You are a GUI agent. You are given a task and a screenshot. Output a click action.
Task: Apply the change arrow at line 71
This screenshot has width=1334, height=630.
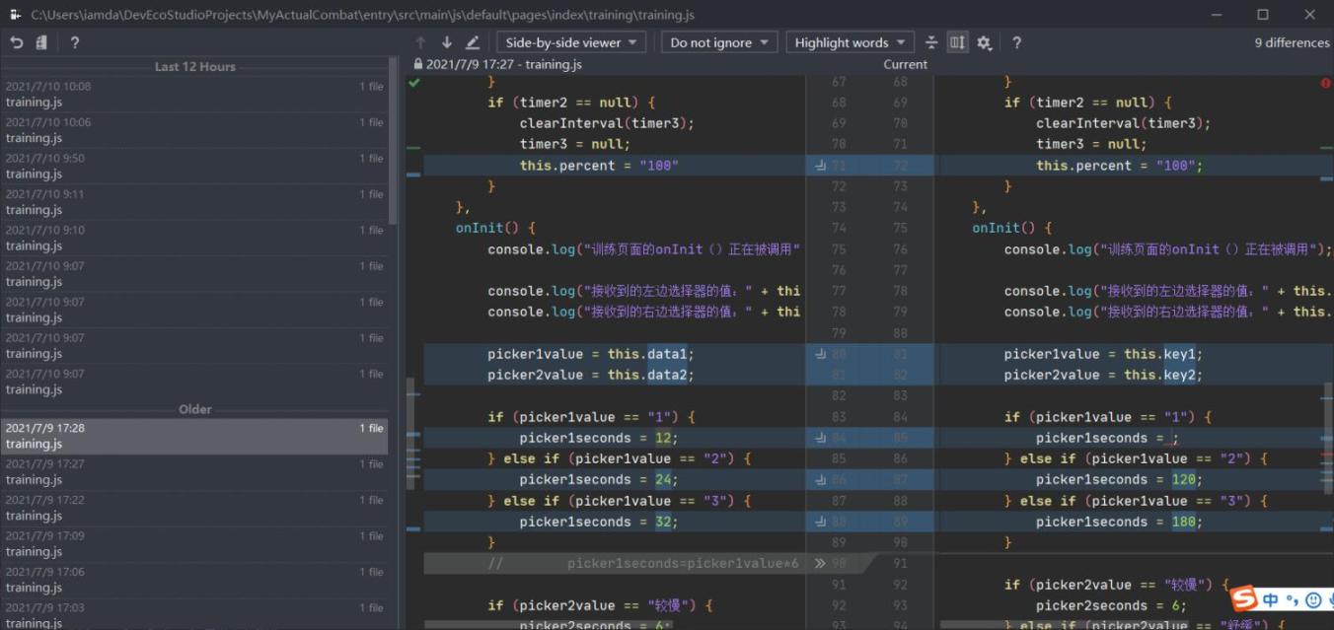click(820, 166)
